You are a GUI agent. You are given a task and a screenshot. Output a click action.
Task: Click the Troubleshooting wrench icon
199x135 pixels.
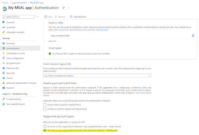[3, 99]
